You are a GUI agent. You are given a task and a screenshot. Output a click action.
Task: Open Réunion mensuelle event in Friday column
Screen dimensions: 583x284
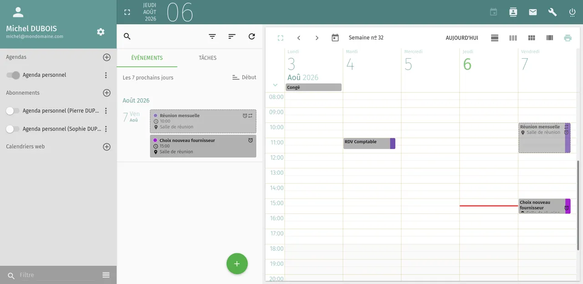click(x=544, y=138)
